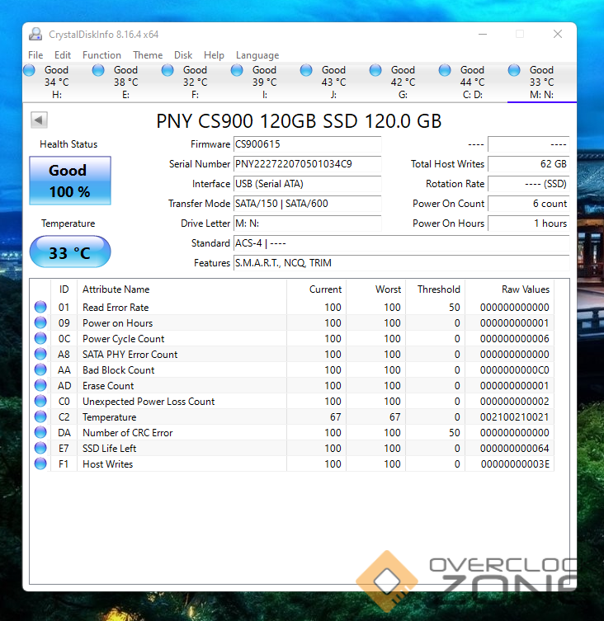Screen dimensions: 604x621
Task: Select the I: drive status orb
Action: (237, 70)
